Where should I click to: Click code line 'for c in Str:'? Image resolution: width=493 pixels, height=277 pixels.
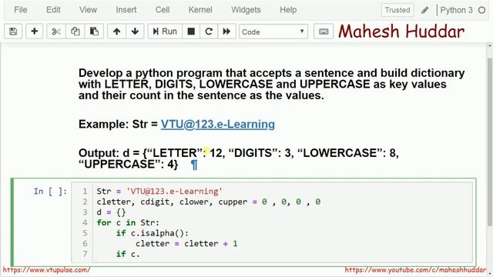click(128, 222)
